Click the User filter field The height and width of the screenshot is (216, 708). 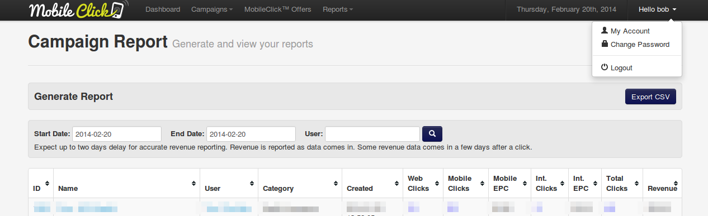click(372, 134)
